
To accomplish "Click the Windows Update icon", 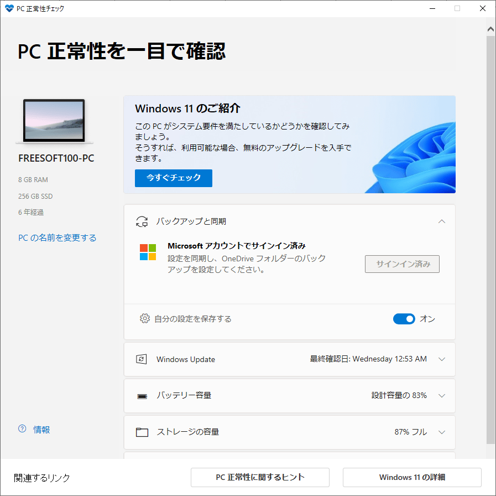I will pos(142,359).
